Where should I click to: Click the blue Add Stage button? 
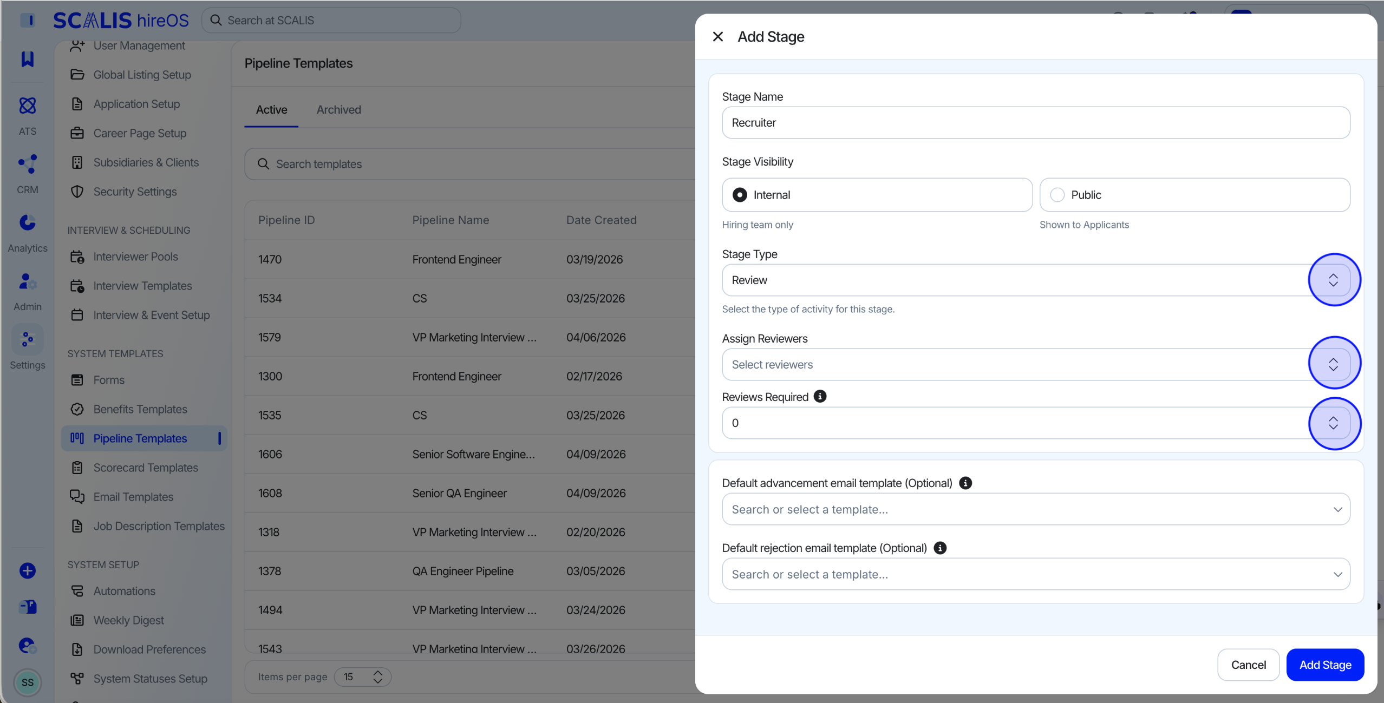click(x=1325, y=665)
